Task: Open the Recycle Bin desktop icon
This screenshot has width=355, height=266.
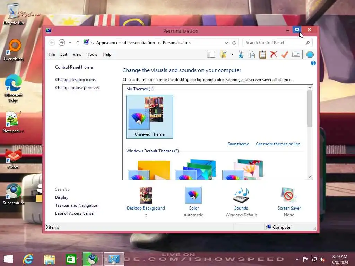Action: tap(14, 14)
